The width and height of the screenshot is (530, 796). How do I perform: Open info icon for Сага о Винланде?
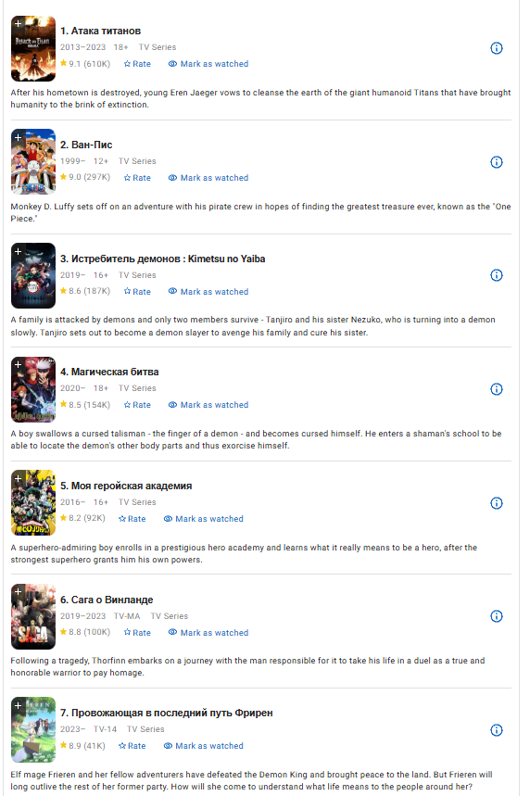tap(496, 616)
